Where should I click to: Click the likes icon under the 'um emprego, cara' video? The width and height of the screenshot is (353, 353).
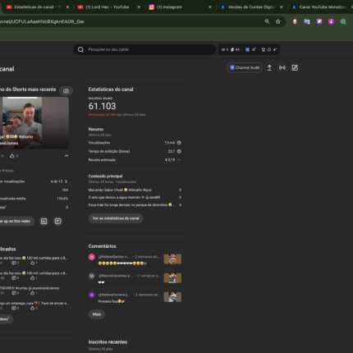[x=33, y=308]
